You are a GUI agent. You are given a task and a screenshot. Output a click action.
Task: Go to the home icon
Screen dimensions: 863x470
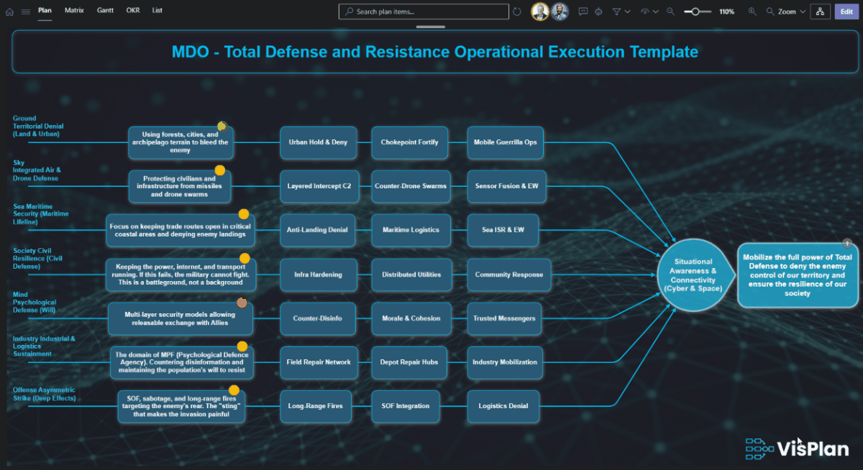[9, 11]
